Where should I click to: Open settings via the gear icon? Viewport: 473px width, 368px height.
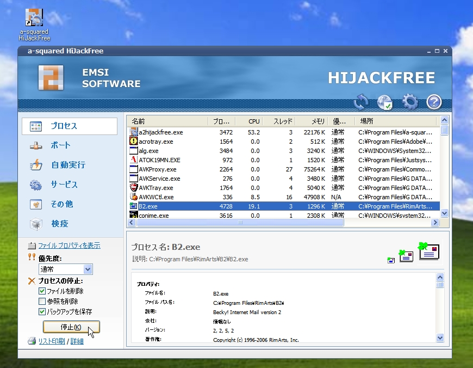[409, 102]
